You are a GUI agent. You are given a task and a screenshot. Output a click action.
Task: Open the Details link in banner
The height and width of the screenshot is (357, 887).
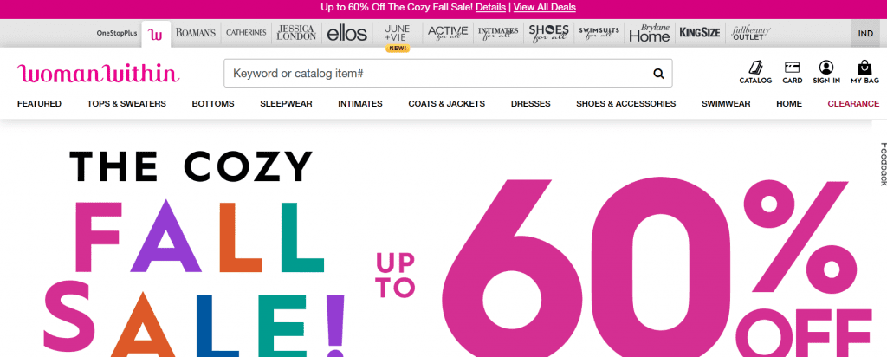(490, 7)
